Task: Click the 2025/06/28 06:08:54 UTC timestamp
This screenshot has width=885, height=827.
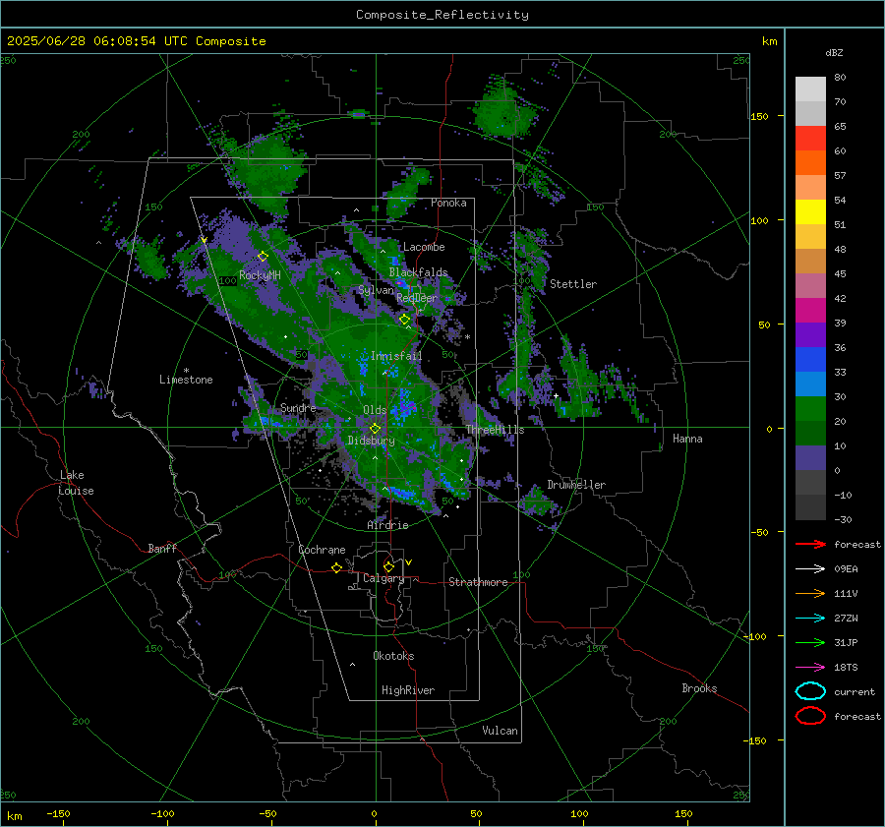Action: pos(99,40)
